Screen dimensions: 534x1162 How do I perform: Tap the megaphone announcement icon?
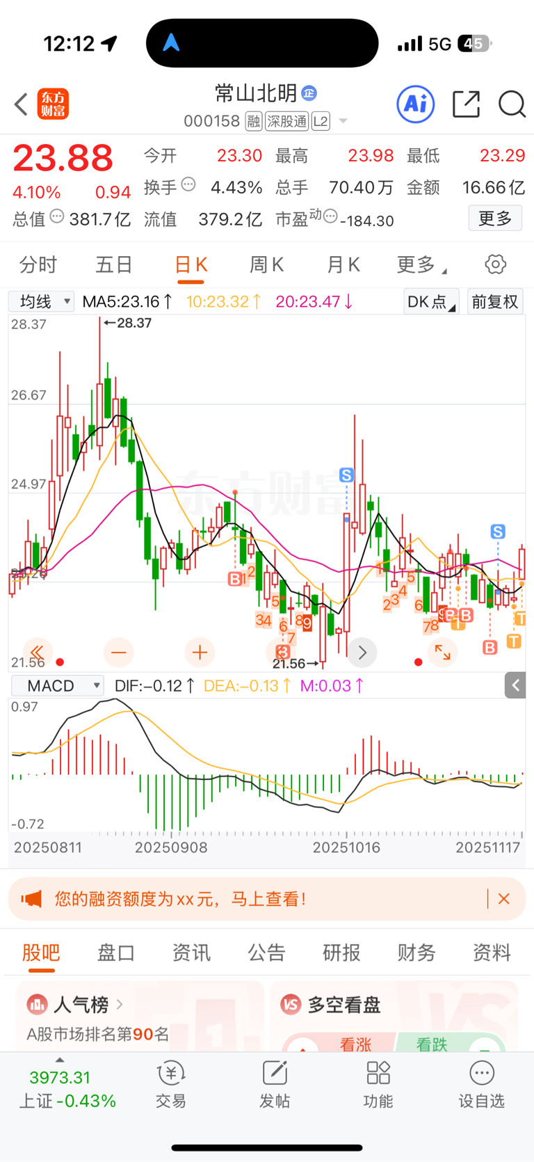tap(31, 899)
